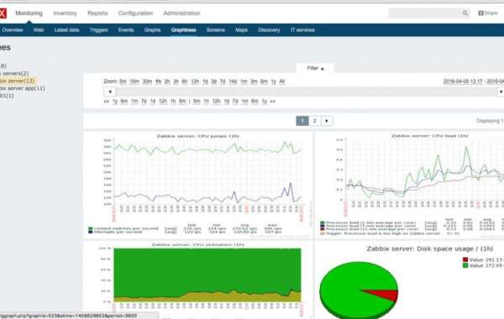Screen dimensions: 504x319
Task: Click the red Zabbix logo
Action: pos(3,13)
